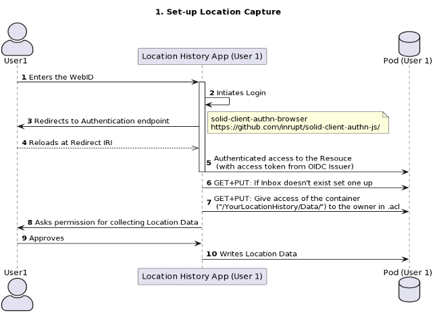Screen dimensions: 437x313
Task: Click message '1 Enters the WebID'
Action: pos(57,77)
